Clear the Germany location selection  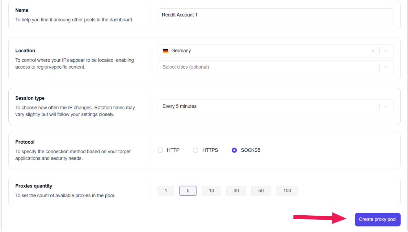pyautogui.click(x=373, y=51)
